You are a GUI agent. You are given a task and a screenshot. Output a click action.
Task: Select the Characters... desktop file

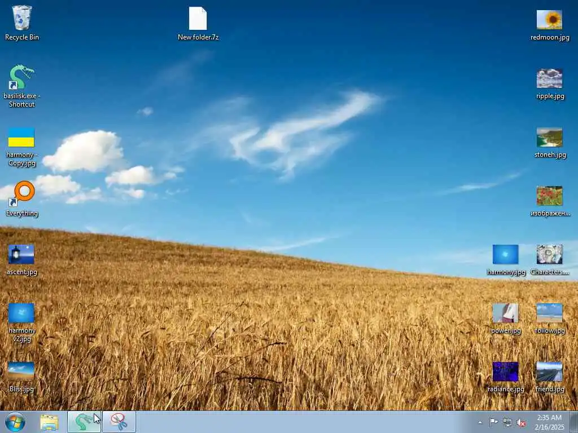(550, 259)
